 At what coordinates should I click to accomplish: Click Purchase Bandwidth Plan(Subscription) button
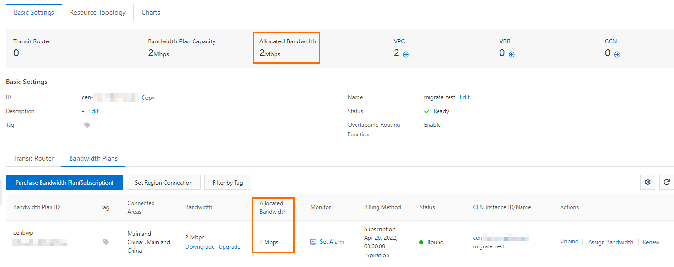64,183
